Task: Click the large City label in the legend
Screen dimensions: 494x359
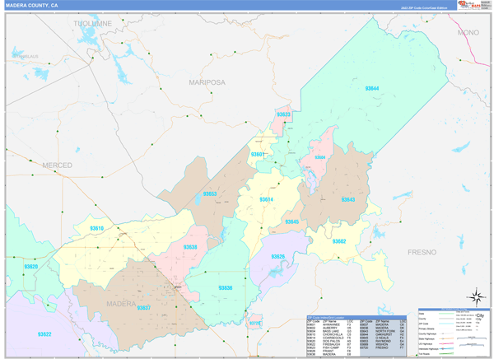Action: click(478, 317)
